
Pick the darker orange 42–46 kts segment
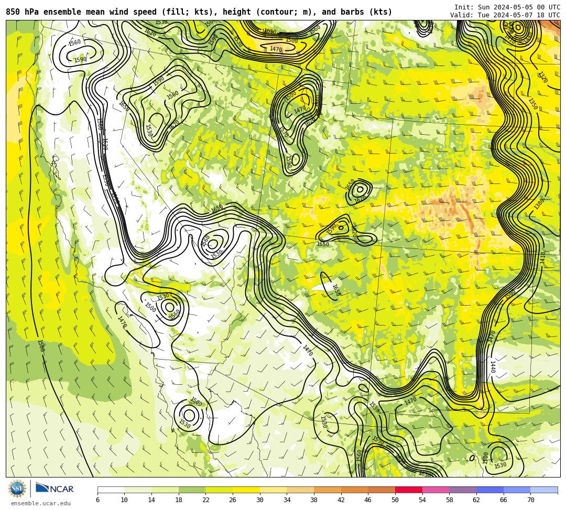354,490
